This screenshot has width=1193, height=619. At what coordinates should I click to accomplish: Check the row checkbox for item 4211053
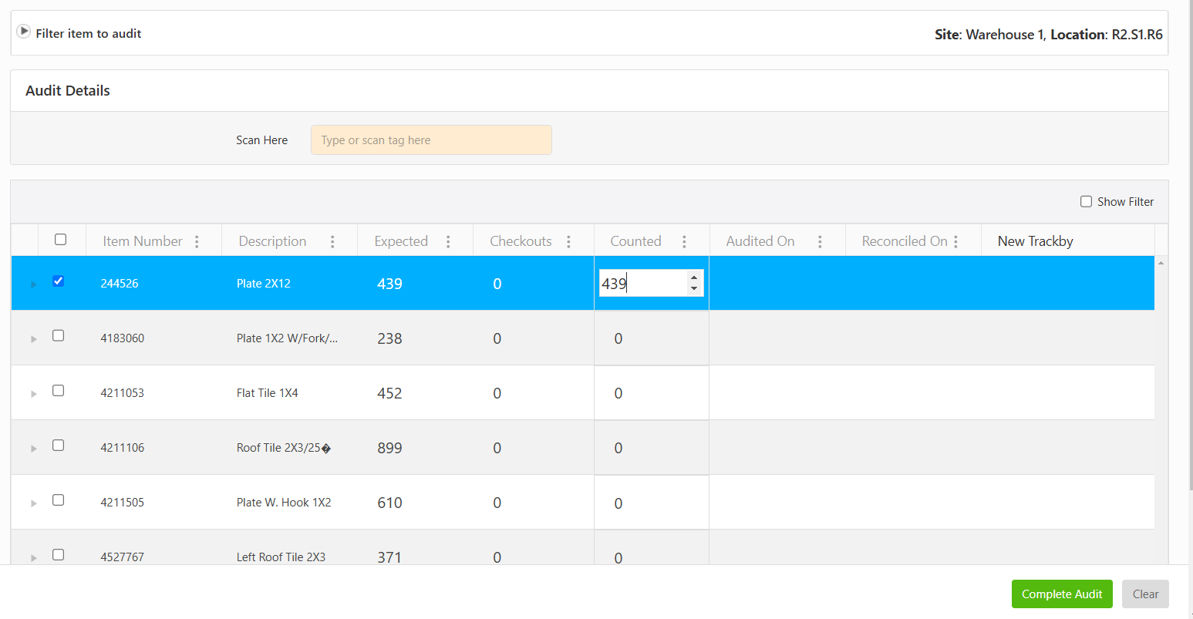click(x=58, y=390)
